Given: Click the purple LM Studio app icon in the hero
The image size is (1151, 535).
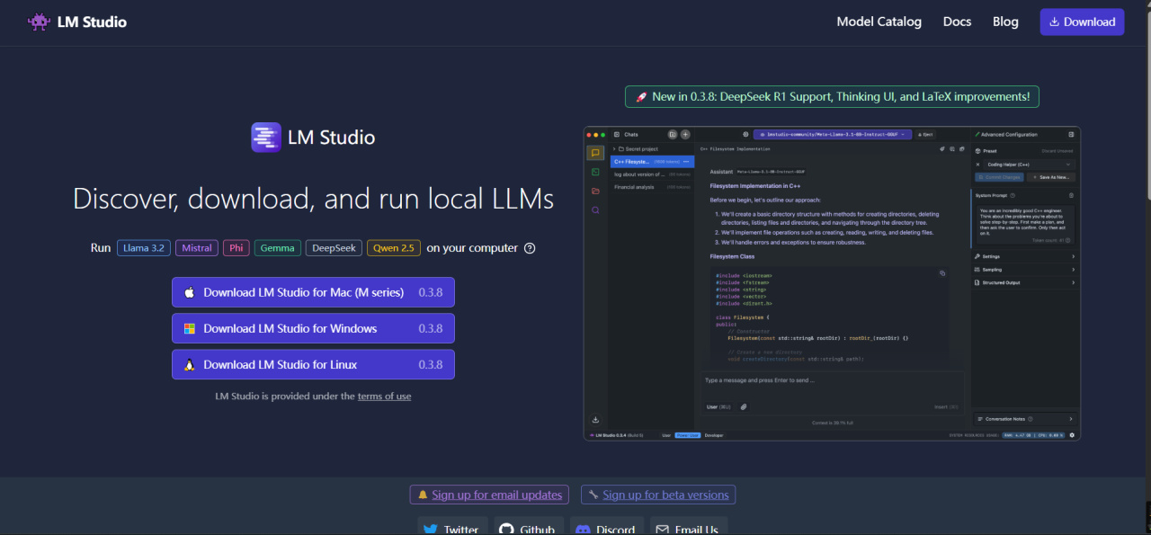Looking at the screenshot, I should [x=266, y=138].
